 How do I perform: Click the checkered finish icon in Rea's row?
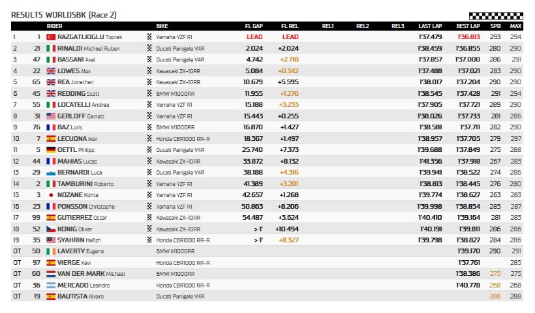[x=149, y=82]
